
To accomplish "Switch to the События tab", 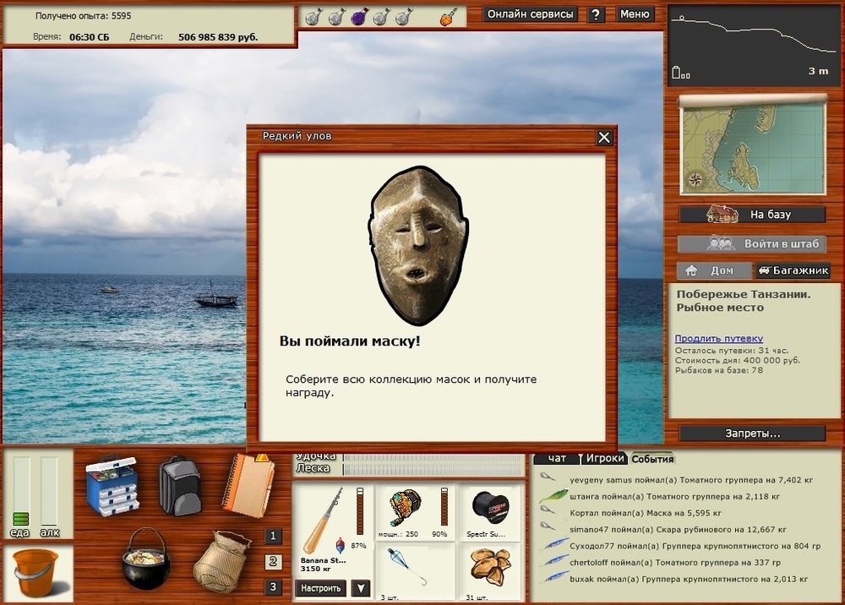I will (x=652, y=459).
